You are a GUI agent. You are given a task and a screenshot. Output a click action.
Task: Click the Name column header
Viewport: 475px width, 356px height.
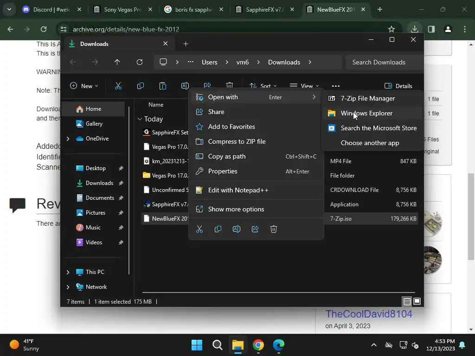156,104
